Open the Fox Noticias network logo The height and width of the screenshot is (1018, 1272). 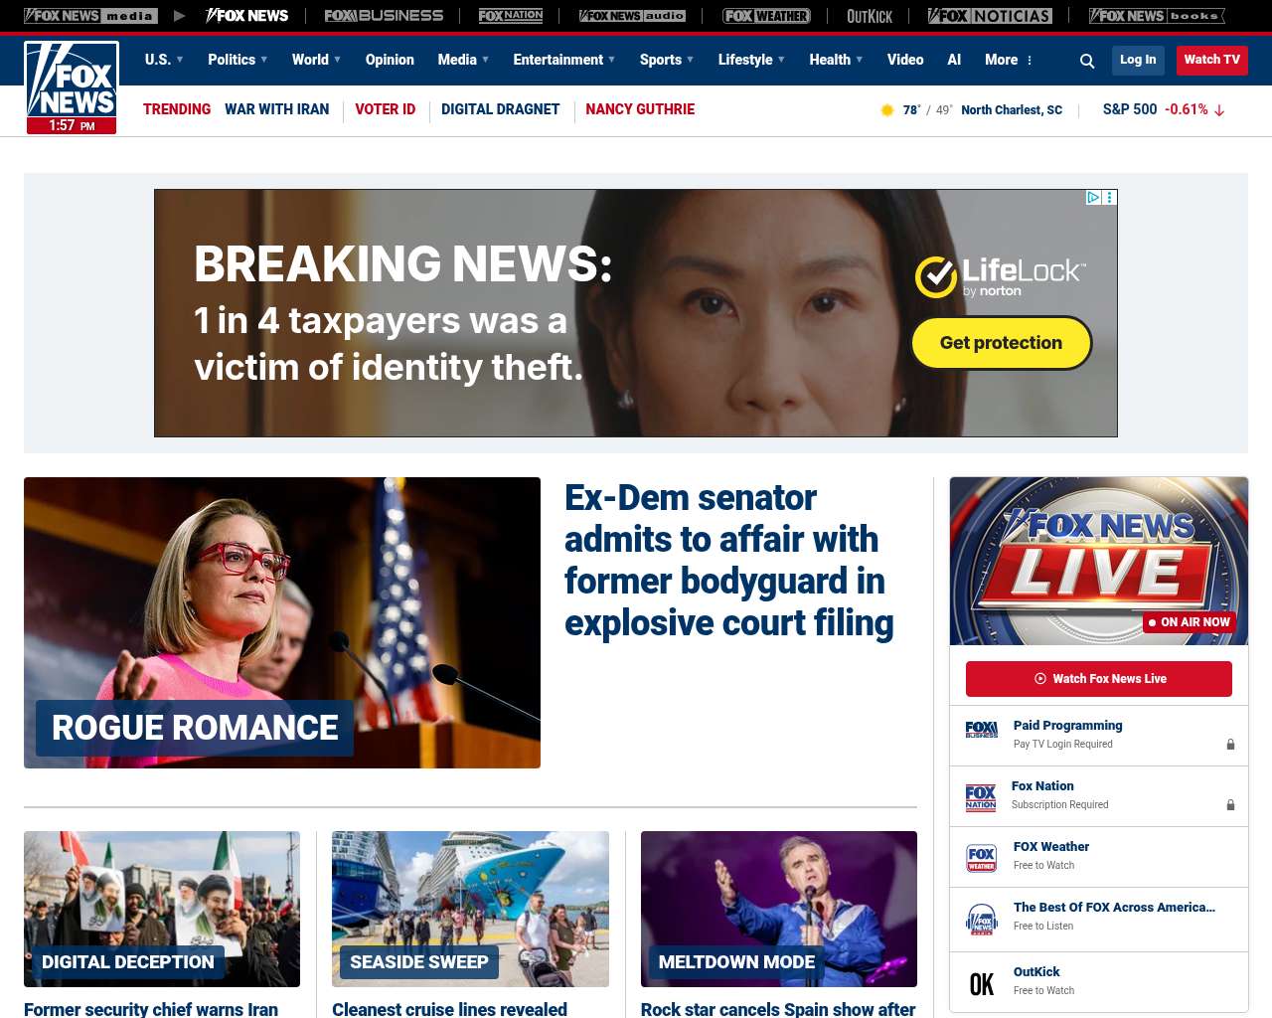coord(990,16)
